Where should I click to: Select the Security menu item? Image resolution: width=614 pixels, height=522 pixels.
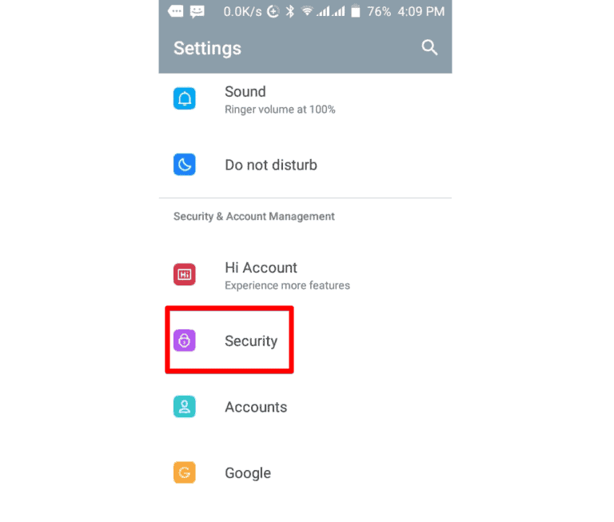305,341
